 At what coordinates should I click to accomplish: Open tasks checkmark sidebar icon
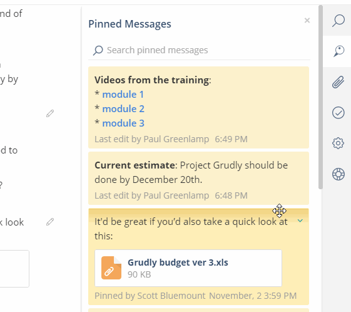click(338, 113)
